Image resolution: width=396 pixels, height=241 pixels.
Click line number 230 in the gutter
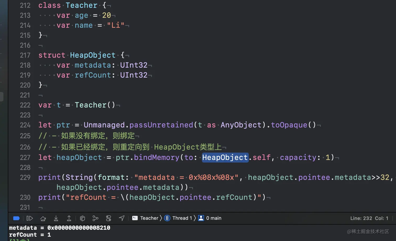25,197
